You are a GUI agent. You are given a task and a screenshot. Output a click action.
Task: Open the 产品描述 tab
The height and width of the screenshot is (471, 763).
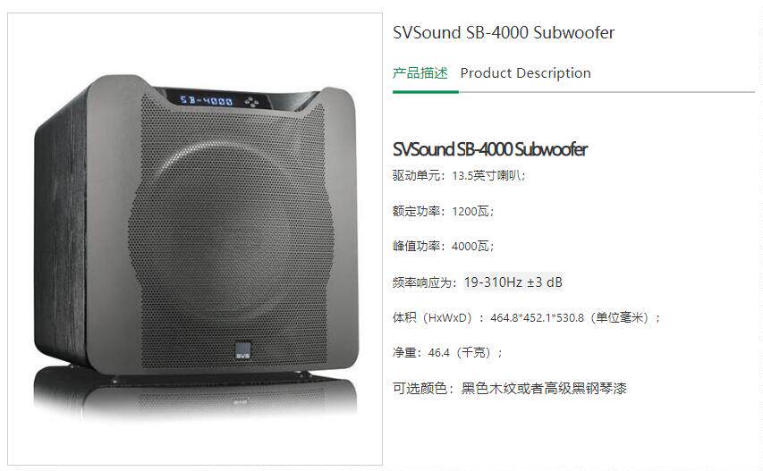point(420,73)
